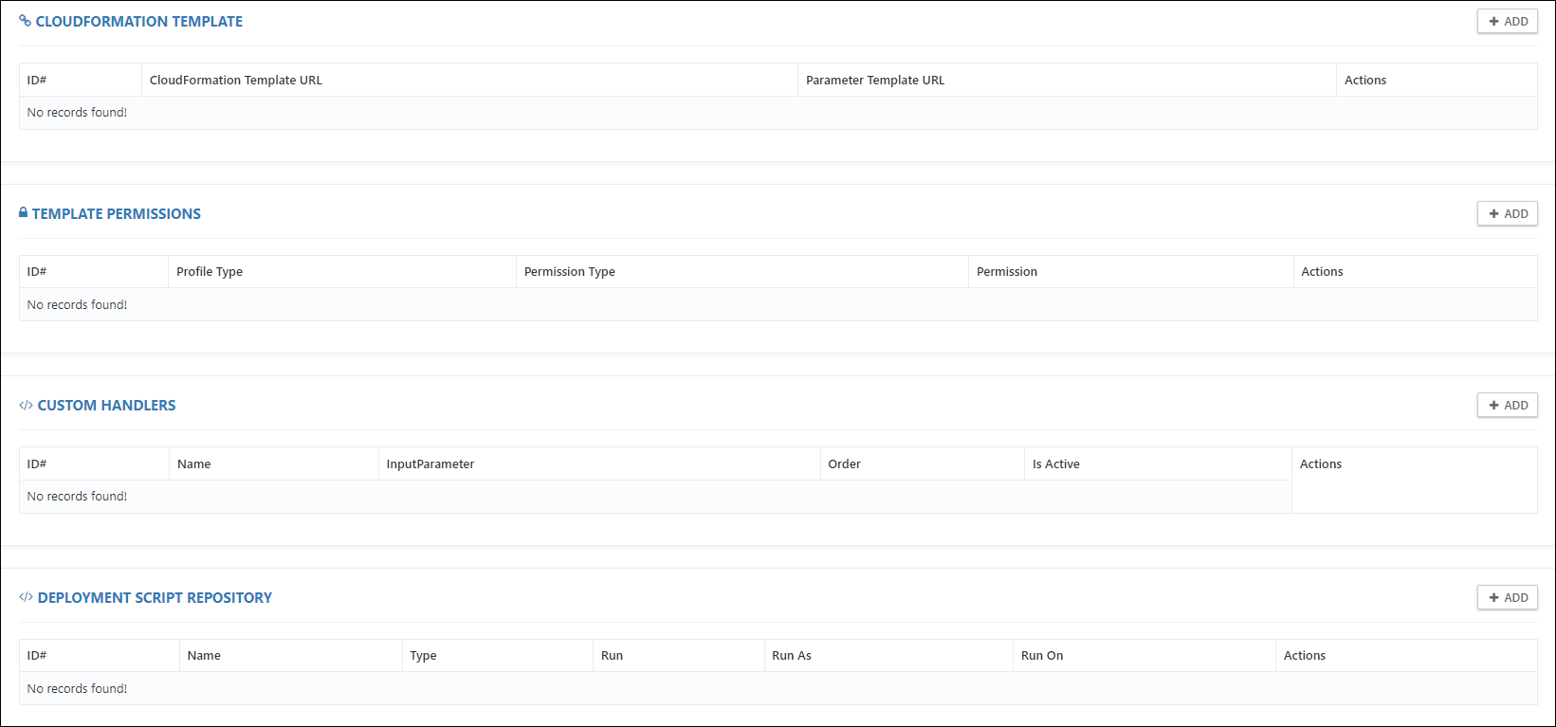1556x727 pixels.
Task: Click ADD in Custom Handlers section
Action: click(x=1507, y=405)
